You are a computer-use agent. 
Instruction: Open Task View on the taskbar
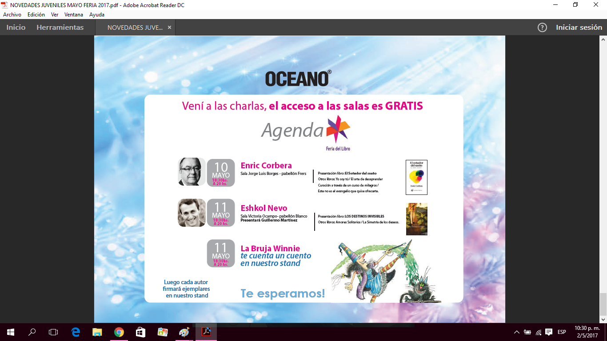[53, 332]
